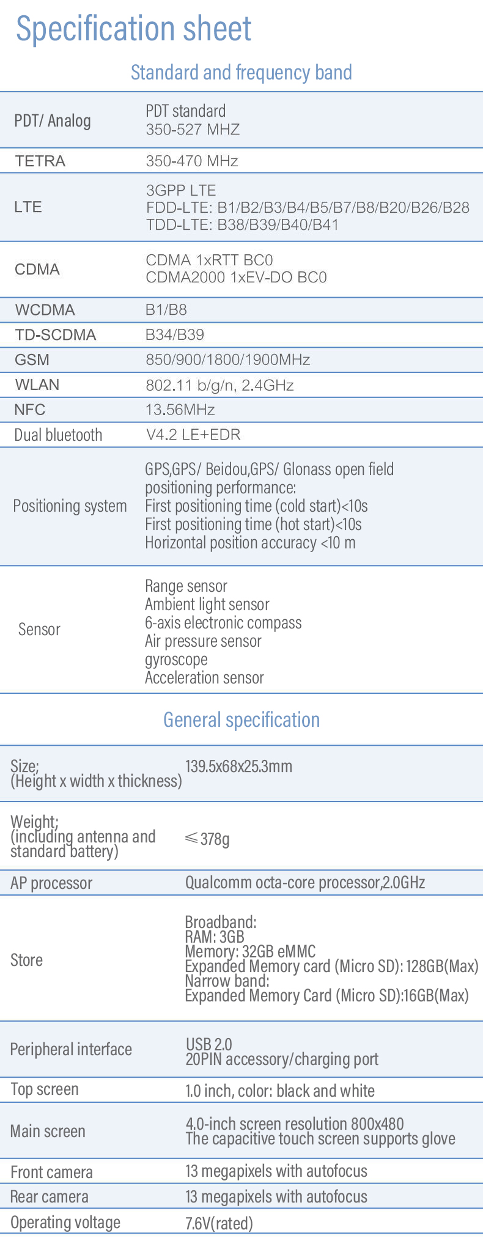Click the "General specification" heading
The height and width of the screenshot is (1241, 483).
click(241, 720)
